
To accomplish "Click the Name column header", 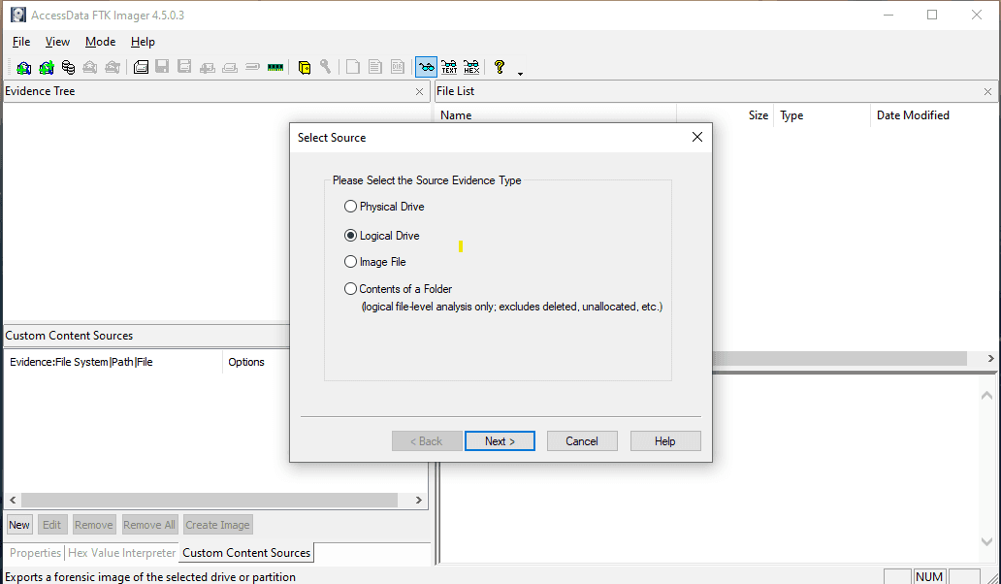I will 557,115.
